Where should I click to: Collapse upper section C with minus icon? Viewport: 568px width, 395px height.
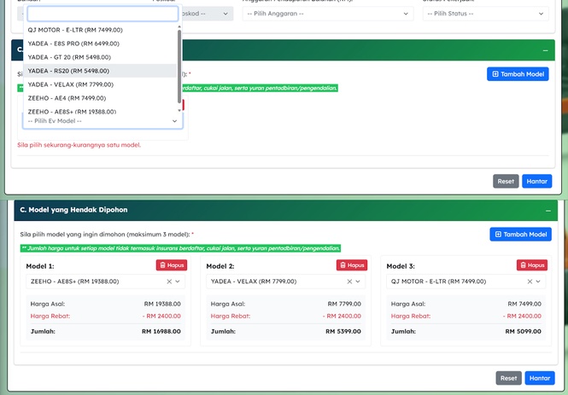click(x=545, y=50)
